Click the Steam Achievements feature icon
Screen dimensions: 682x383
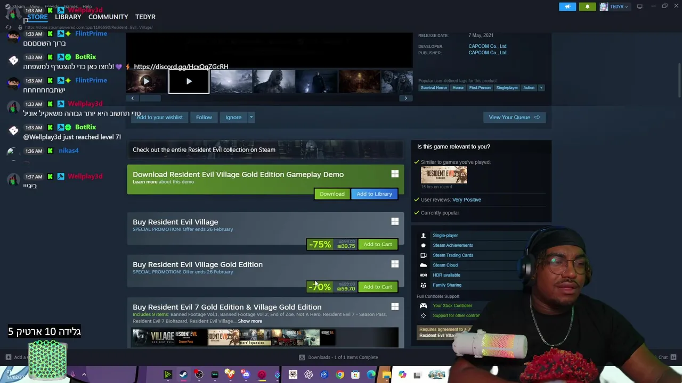tap(424, 245)
